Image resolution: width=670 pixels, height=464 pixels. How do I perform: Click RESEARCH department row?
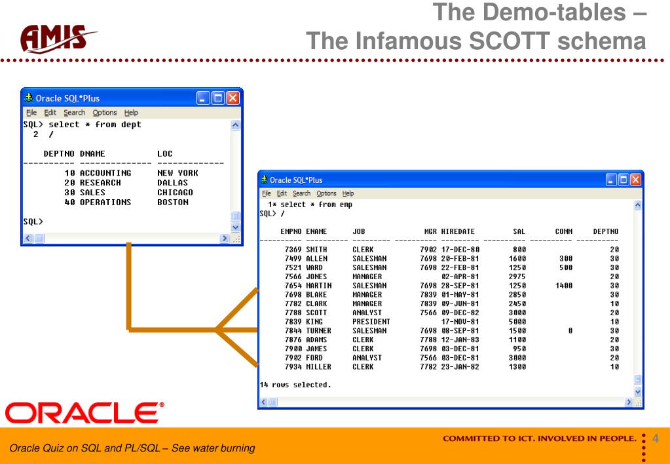tap(126, 183)
